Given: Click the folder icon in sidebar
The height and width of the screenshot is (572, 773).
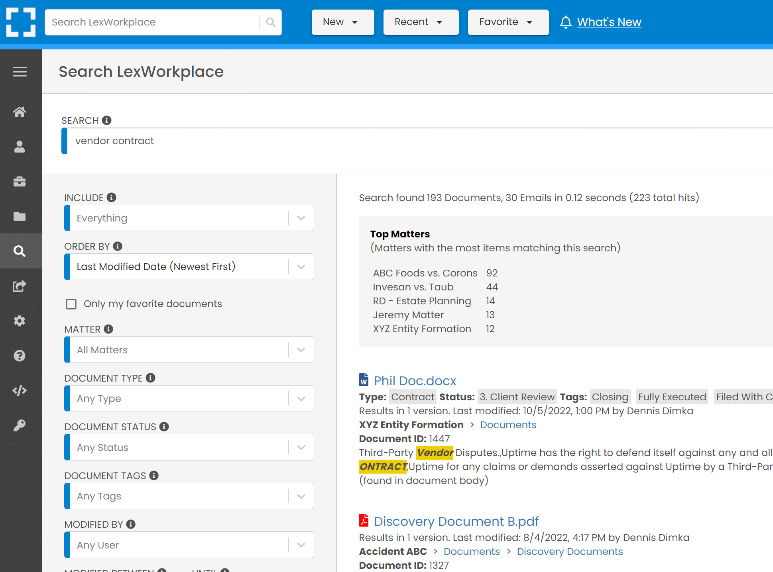Looking at the screenshot, I should pos(20,216).
